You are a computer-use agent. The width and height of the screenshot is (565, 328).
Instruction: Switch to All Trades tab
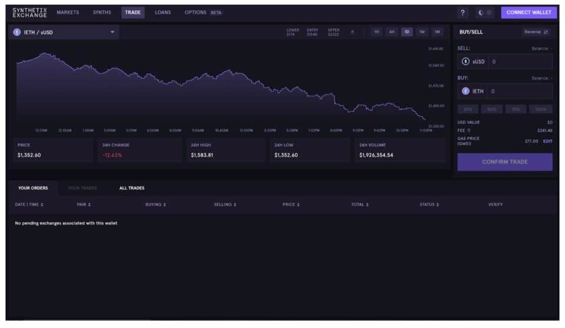coord(132,188)
